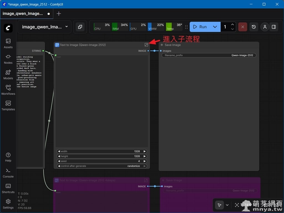Open the workflow name dropdown menu

pyautogui.click(x=67, y=27)
